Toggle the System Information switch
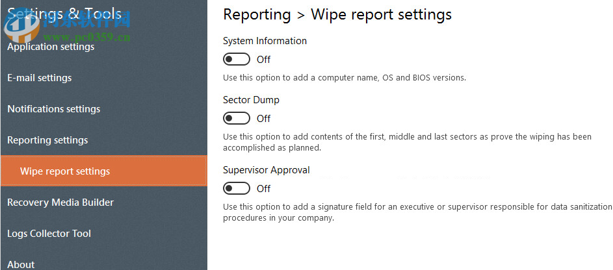This screenshot has height=270, width=613. point(236,60)
